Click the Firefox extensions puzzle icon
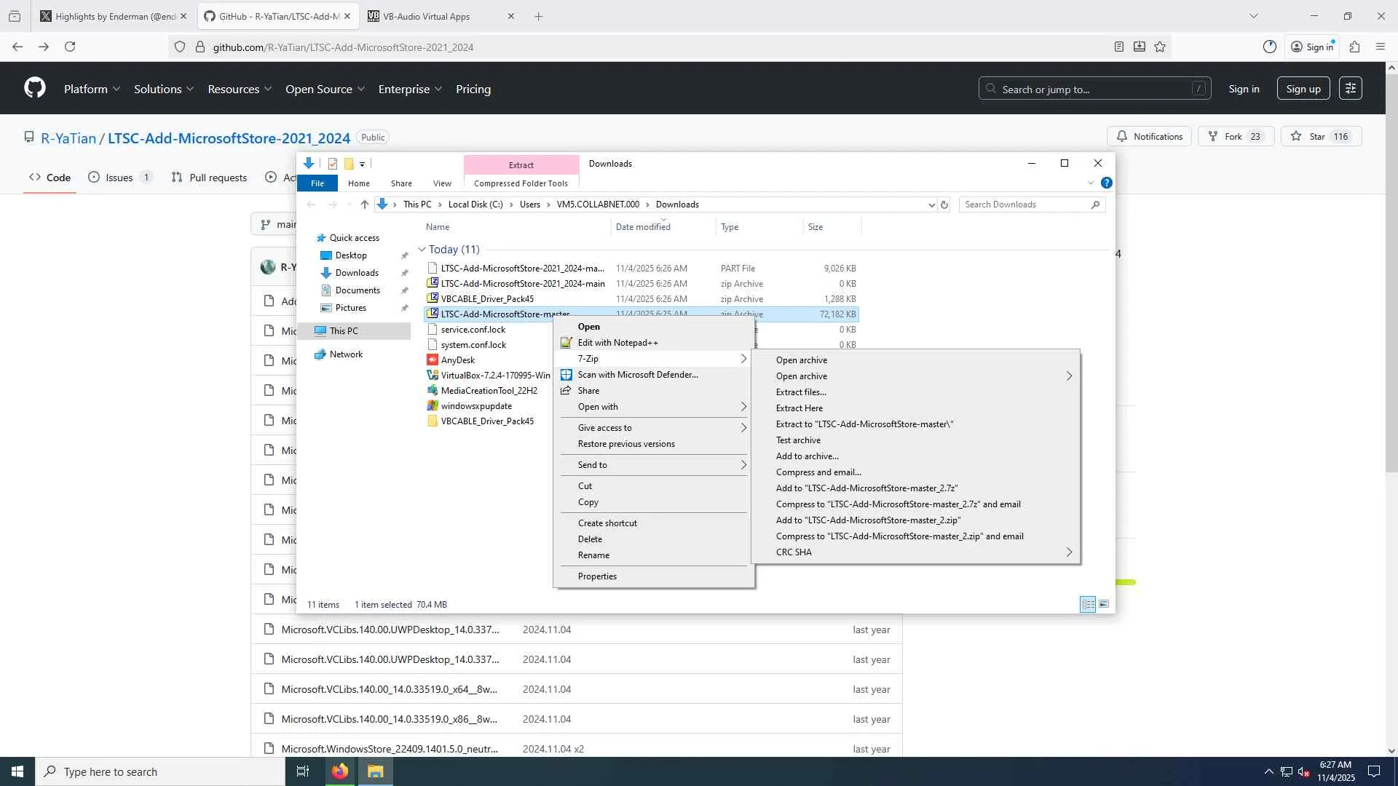1398x786 pixels. tap(1354, 47)
